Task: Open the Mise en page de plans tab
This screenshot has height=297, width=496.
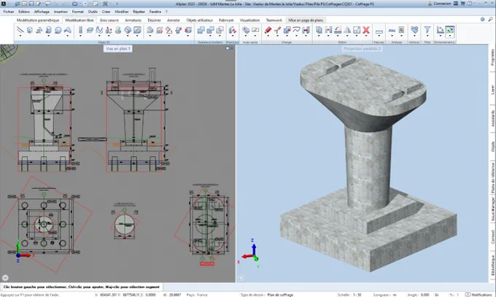Action: 306,20
